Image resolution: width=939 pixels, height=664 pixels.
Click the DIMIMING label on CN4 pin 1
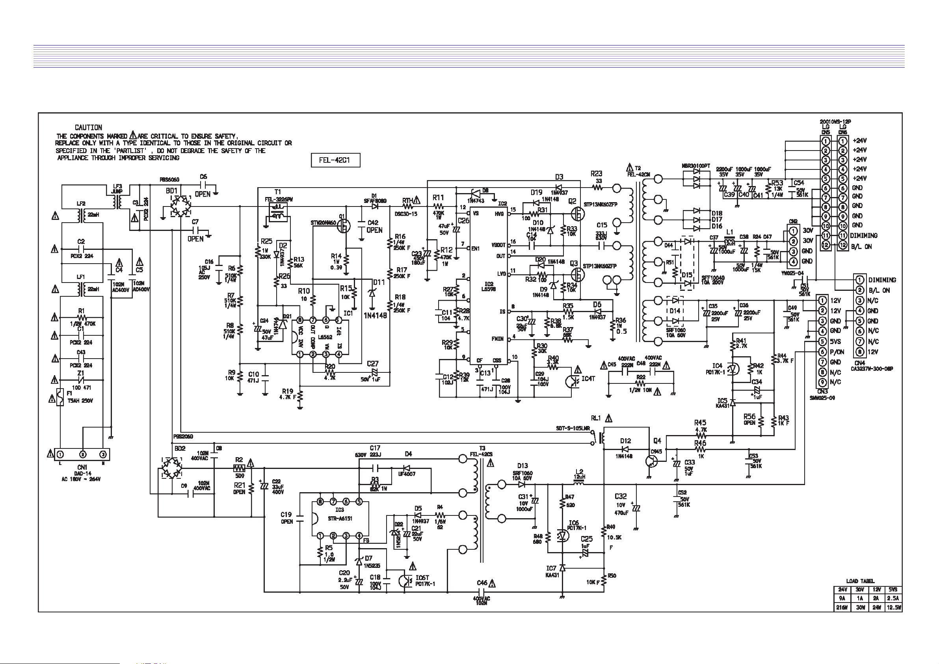pyautogui.click(x=882, y=280)
